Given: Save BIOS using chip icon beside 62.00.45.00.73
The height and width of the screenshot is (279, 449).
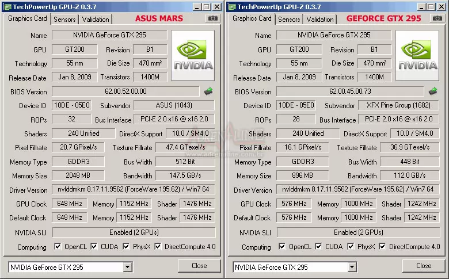Looking at the screenshot, I should (433, 91).
